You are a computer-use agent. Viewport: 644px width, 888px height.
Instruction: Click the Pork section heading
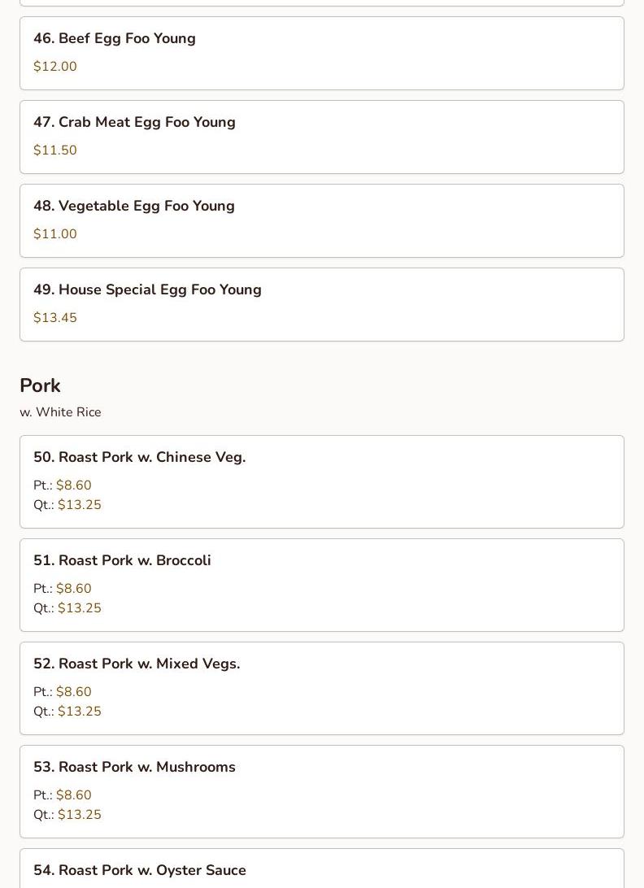pyautogui.click(x=40, y=385)
